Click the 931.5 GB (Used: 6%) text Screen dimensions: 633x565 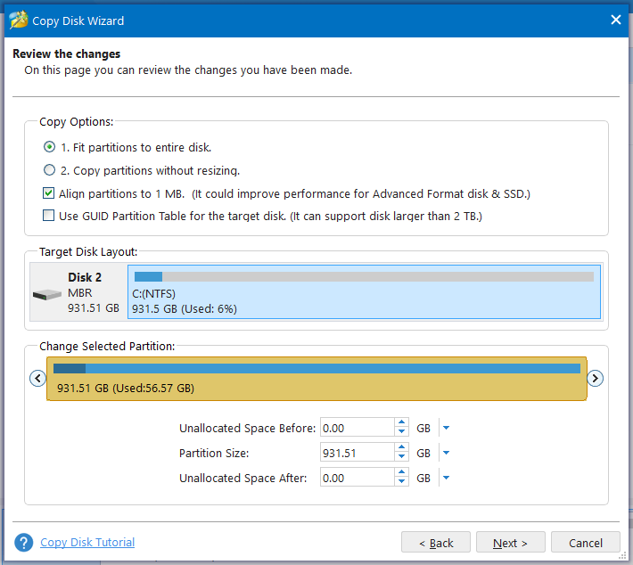point(185,308)
